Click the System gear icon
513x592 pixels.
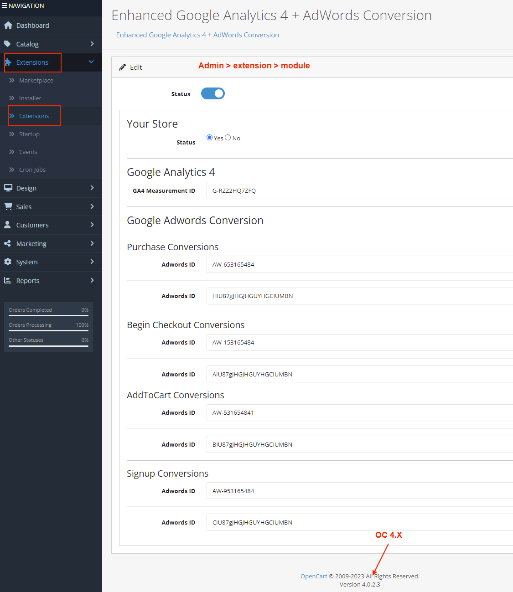(8, 262)
